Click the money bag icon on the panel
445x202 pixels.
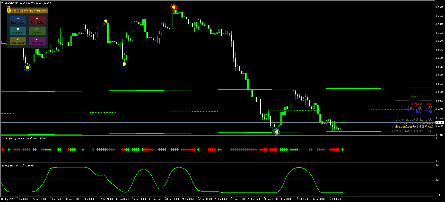[9, 10]
